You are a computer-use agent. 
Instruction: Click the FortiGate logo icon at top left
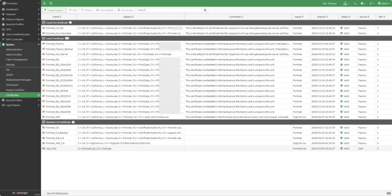[4, 3]
